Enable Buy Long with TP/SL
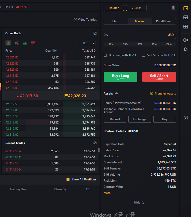Viewport: 191px width, 217px height. 105,55
